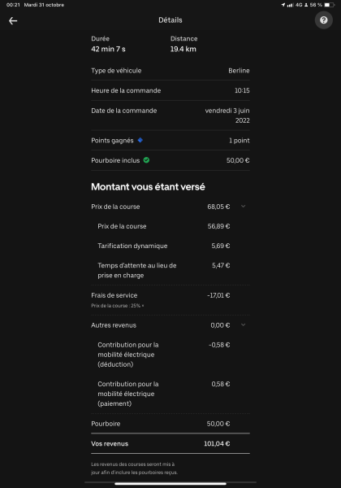The height and width of the screenshot is (488, 341).
Task: Open the help question mark icon
Action: [324, 20]
